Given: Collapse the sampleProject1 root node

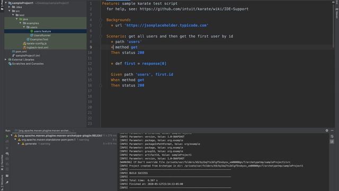Looking at the screenshot, I should point(6,3).
